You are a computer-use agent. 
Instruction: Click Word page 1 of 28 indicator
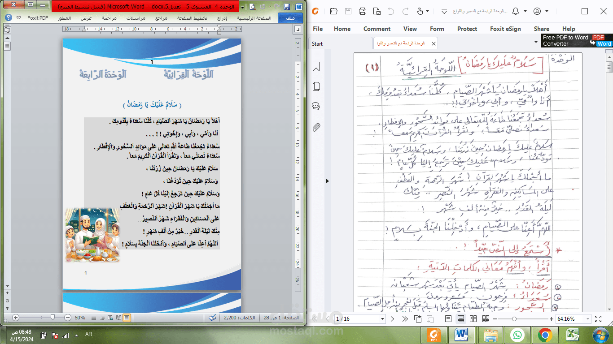280,318
